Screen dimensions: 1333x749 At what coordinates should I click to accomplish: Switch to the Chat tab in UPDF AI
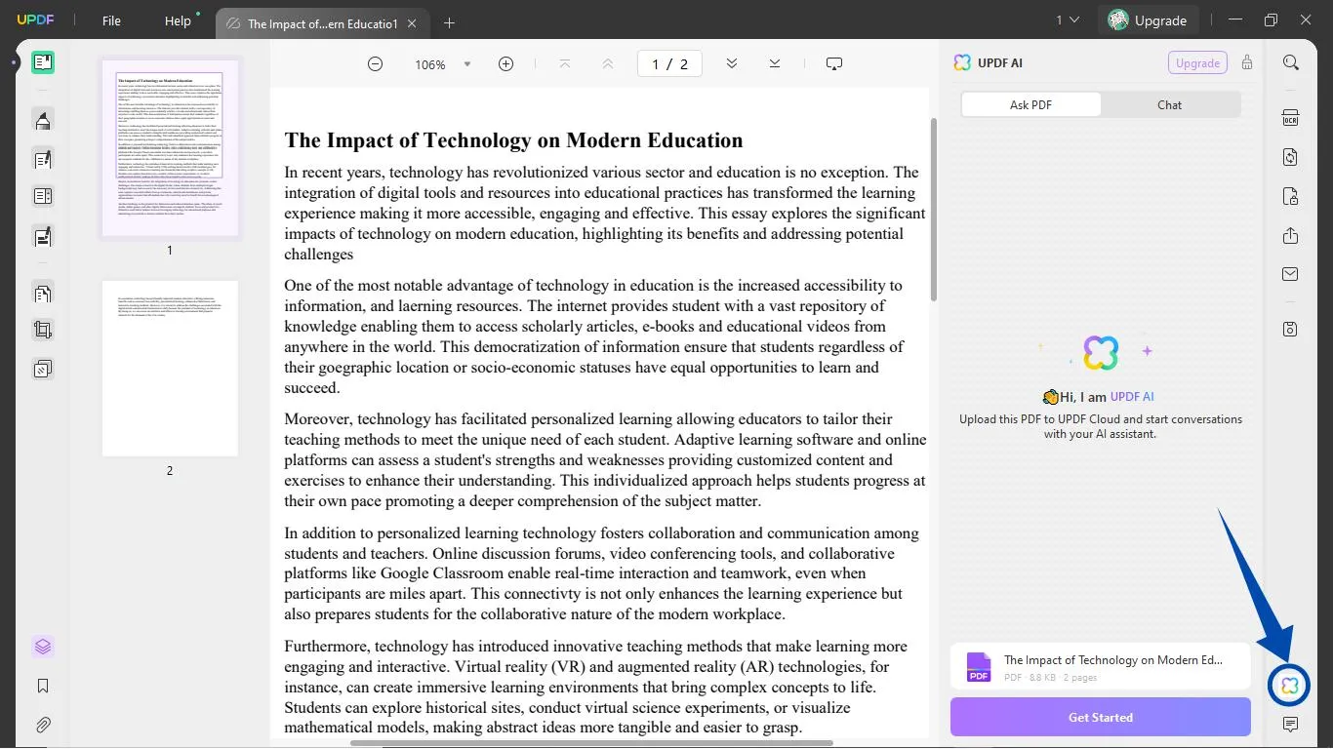1168,104
